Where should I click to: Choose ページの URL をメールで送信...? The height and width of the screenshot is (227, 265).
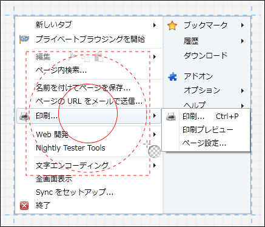(x=89, y=101)
